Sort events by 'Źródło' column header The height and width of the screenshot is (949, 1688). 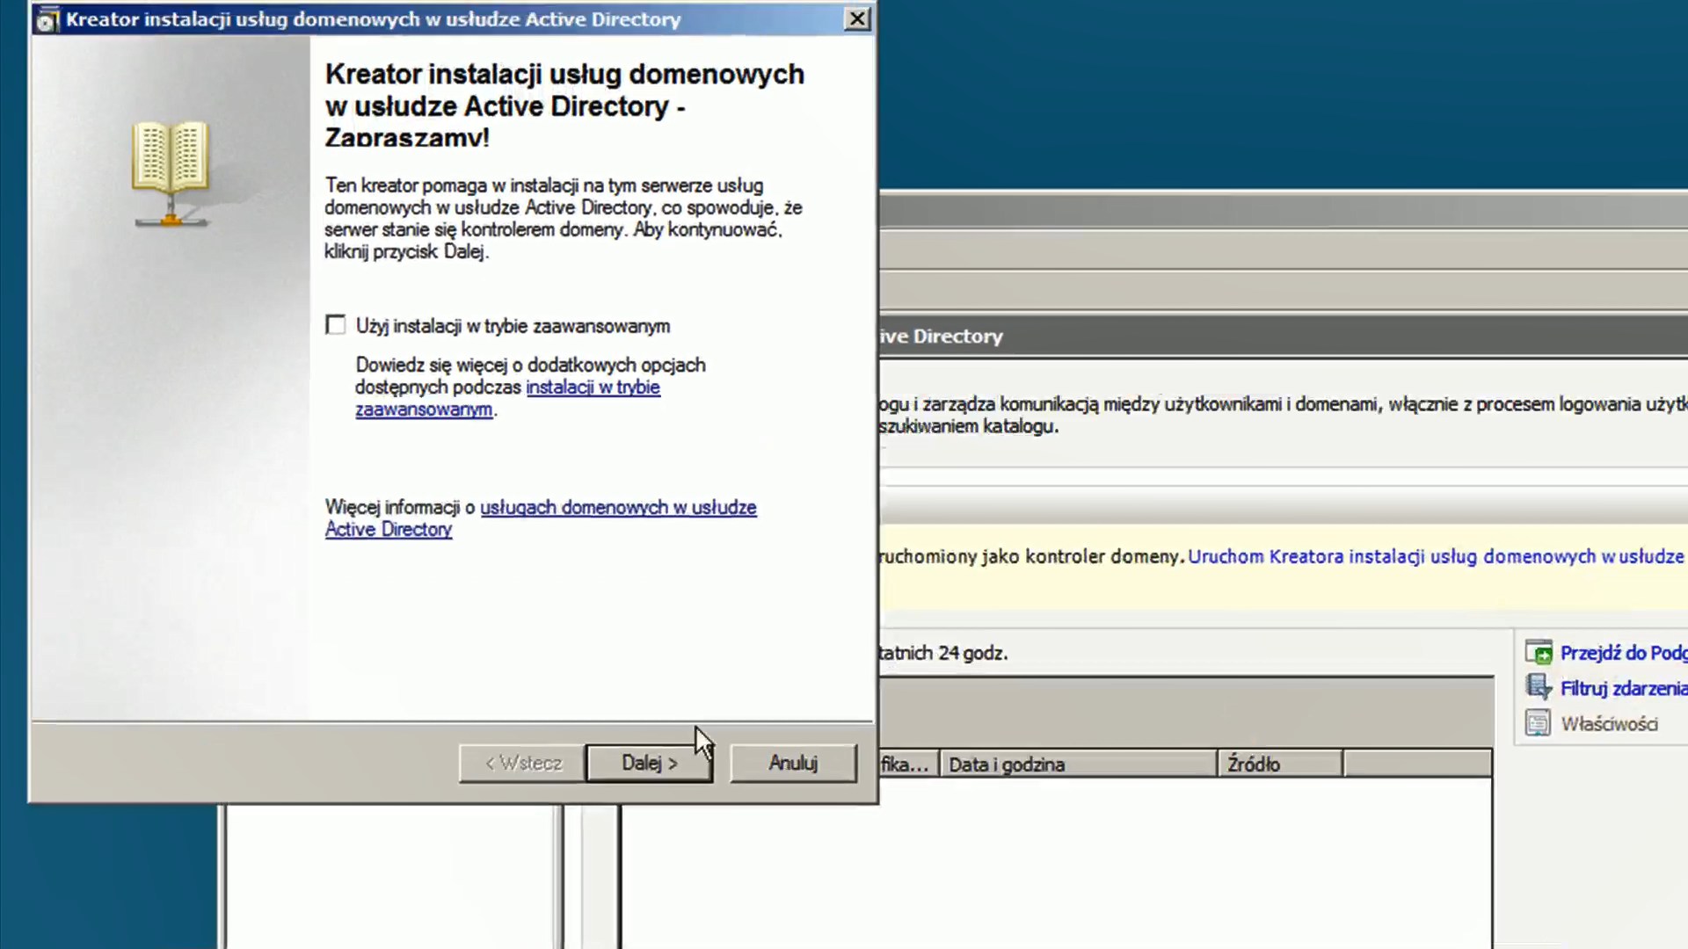[1280, 764]
